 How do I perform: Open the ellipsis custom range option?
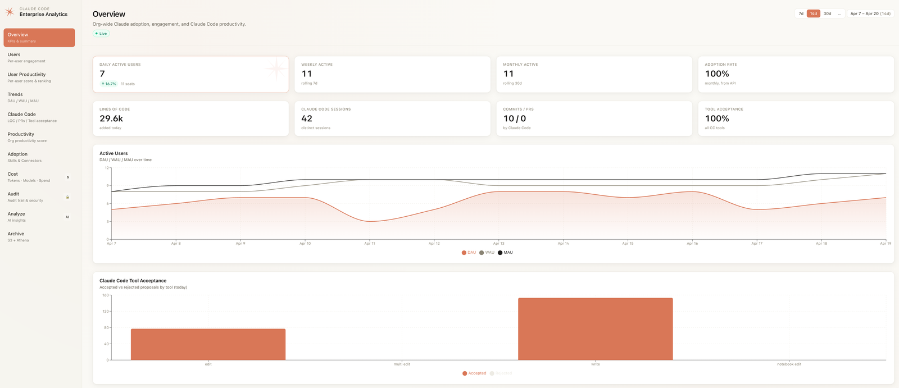pos(839,13)
